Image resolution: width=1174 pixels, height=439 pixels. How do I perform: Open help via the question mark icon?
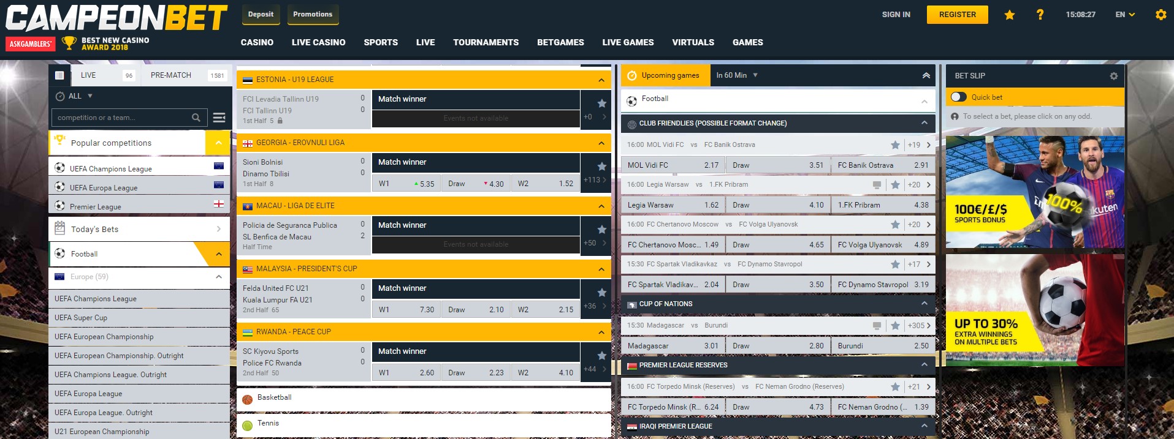1040,15
